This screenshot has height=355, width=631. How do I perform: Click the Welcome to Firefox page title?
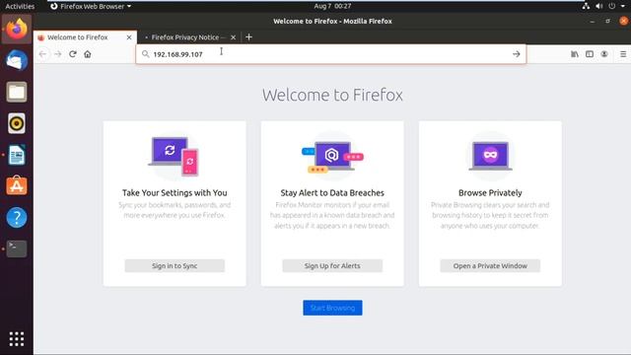coord(332,95)
